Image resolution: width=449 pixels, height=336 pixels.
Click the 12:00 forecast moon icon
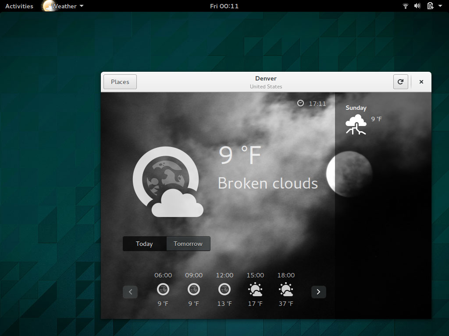pos(224,289)
